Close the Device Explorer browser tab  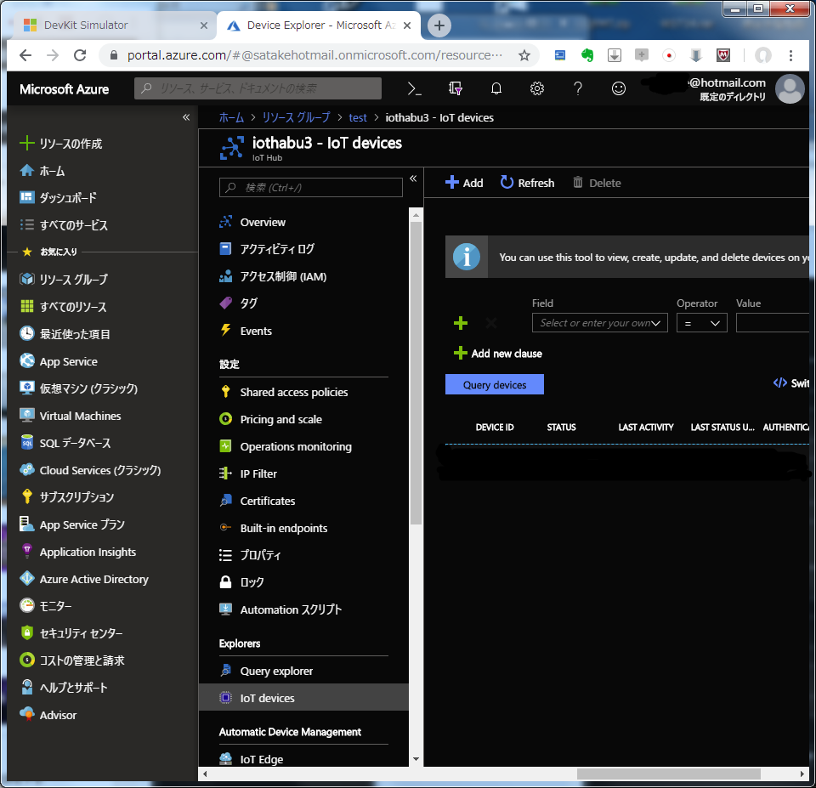click(407, 25)
